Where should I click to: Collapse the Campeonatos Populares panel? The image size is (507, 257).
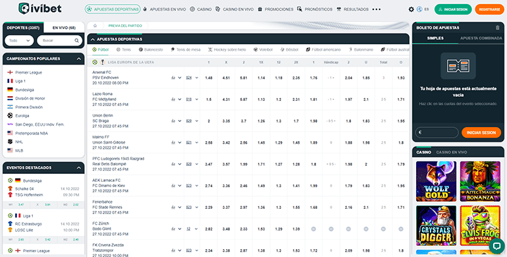[78, 59]
